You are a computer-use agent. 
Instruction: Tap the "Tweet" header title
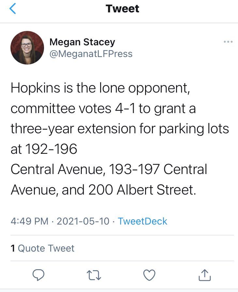pyautogui.click(x=123, y=9)
